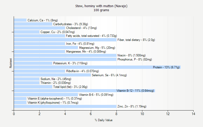Select the Vitamin B-6 5% bar
This screenshot has height=127, width=203.
[x=46, y=95]
